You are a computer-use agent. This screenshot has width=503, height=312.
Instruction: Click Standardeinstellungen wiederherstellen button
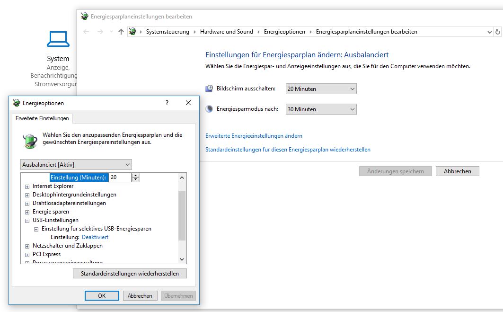point(130,274)
